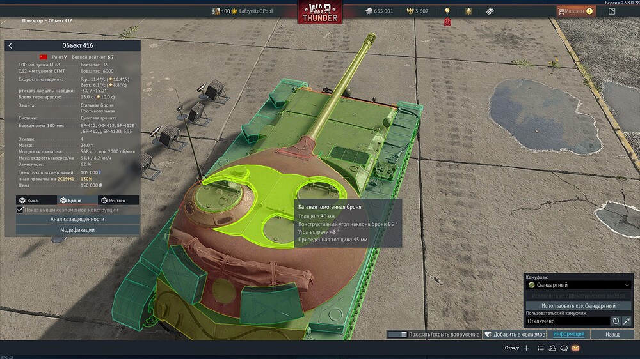Toggle Показать/скрыть вооружение switch
The width and height of the screenshot is (640, 359).
click(397, 335)
